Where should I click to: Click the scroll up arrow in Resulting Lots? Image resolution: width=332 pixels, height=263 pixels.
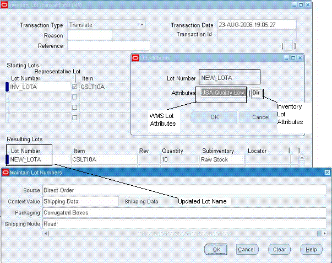click(x=302, y=158)
